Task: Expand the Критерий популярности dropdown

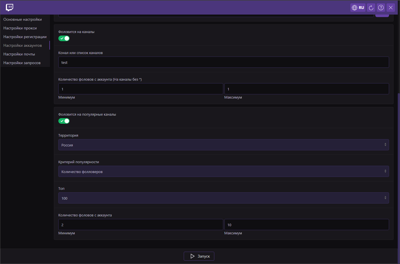Action: pyautogui.click(x=224, y=171)
